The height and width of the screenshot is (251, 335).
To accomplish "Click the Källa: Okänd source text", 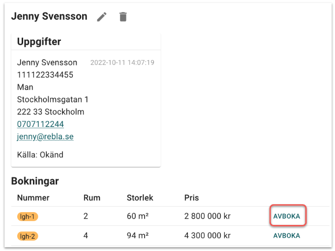I will coord(40,155).
